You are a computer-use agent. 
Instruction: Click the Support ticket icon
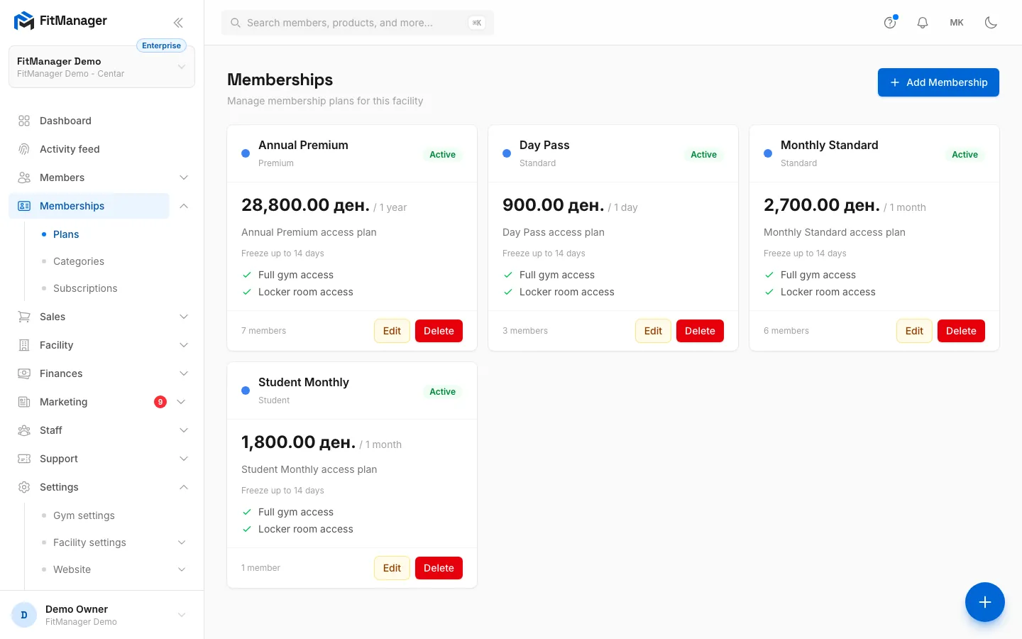pos(24,459)
